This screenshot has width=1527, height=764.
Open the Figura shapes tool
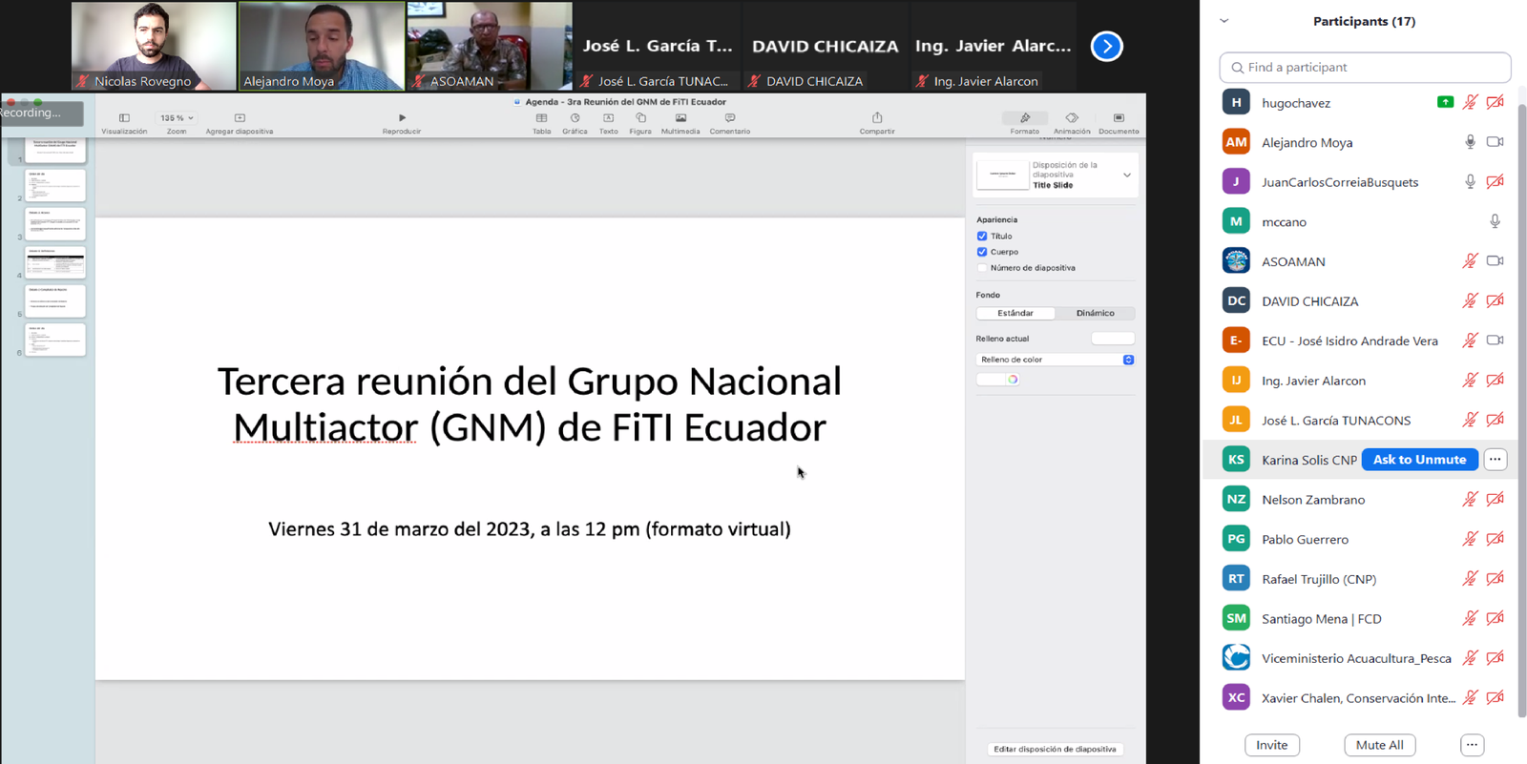(640, 118)
